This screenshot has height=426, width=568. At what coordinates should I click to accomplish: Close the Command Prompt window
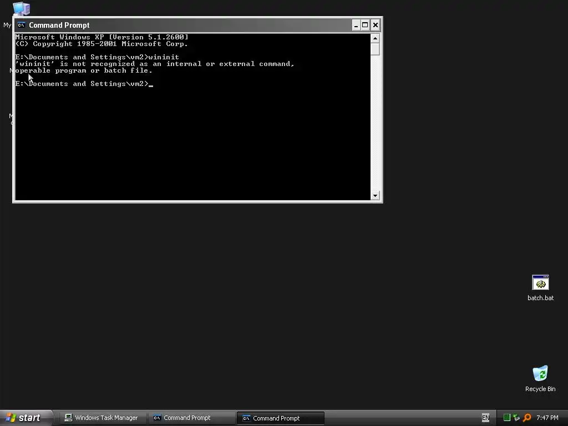[x=376, y=25]
